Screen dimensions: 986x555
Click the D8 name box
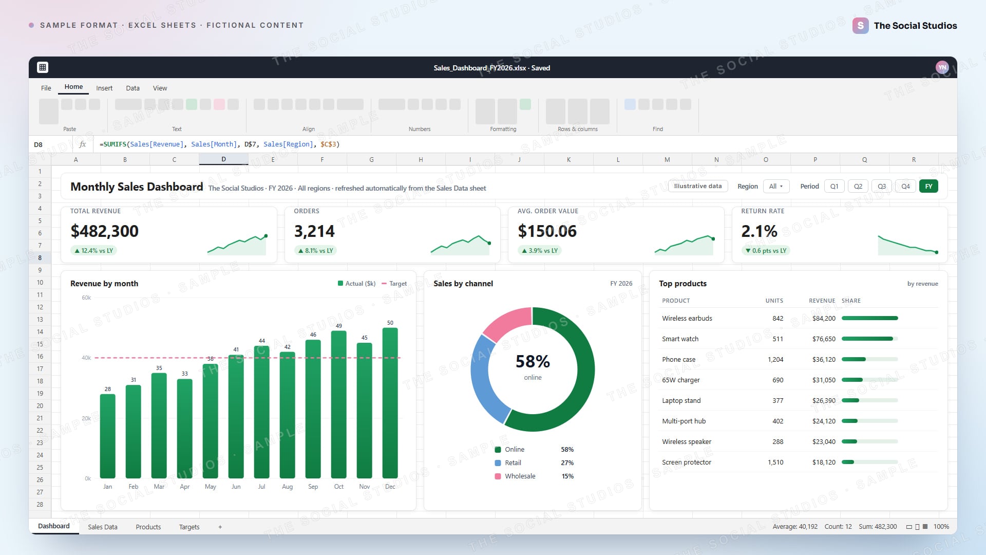(50, 144)
